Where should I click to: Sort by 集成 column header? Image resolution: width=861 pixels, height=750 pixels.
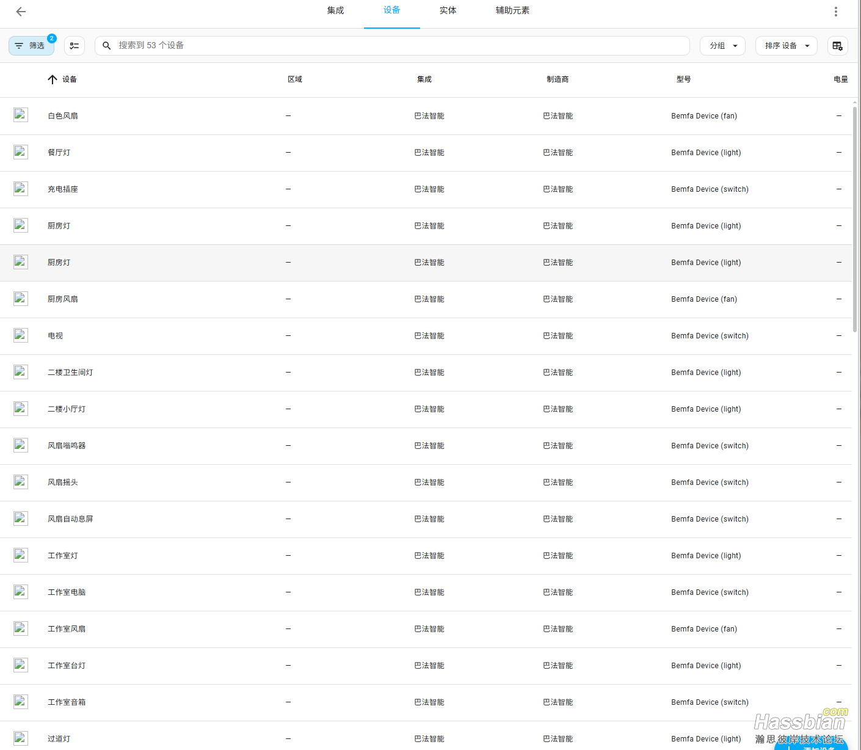pyautogui.click(x=424, y=79)
